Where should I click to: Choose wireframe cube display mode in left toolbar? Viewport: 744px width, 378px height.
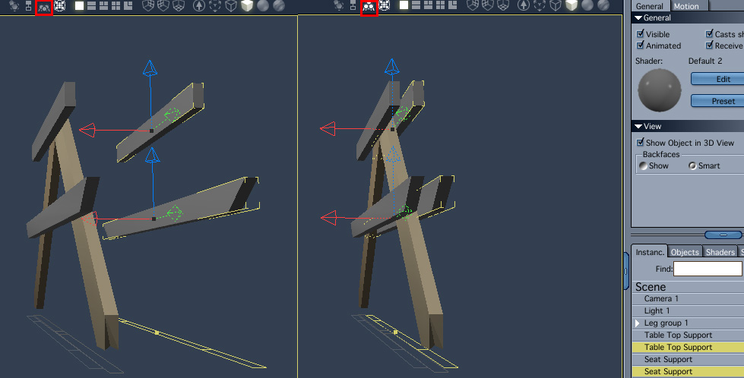(x=231, y=5)
